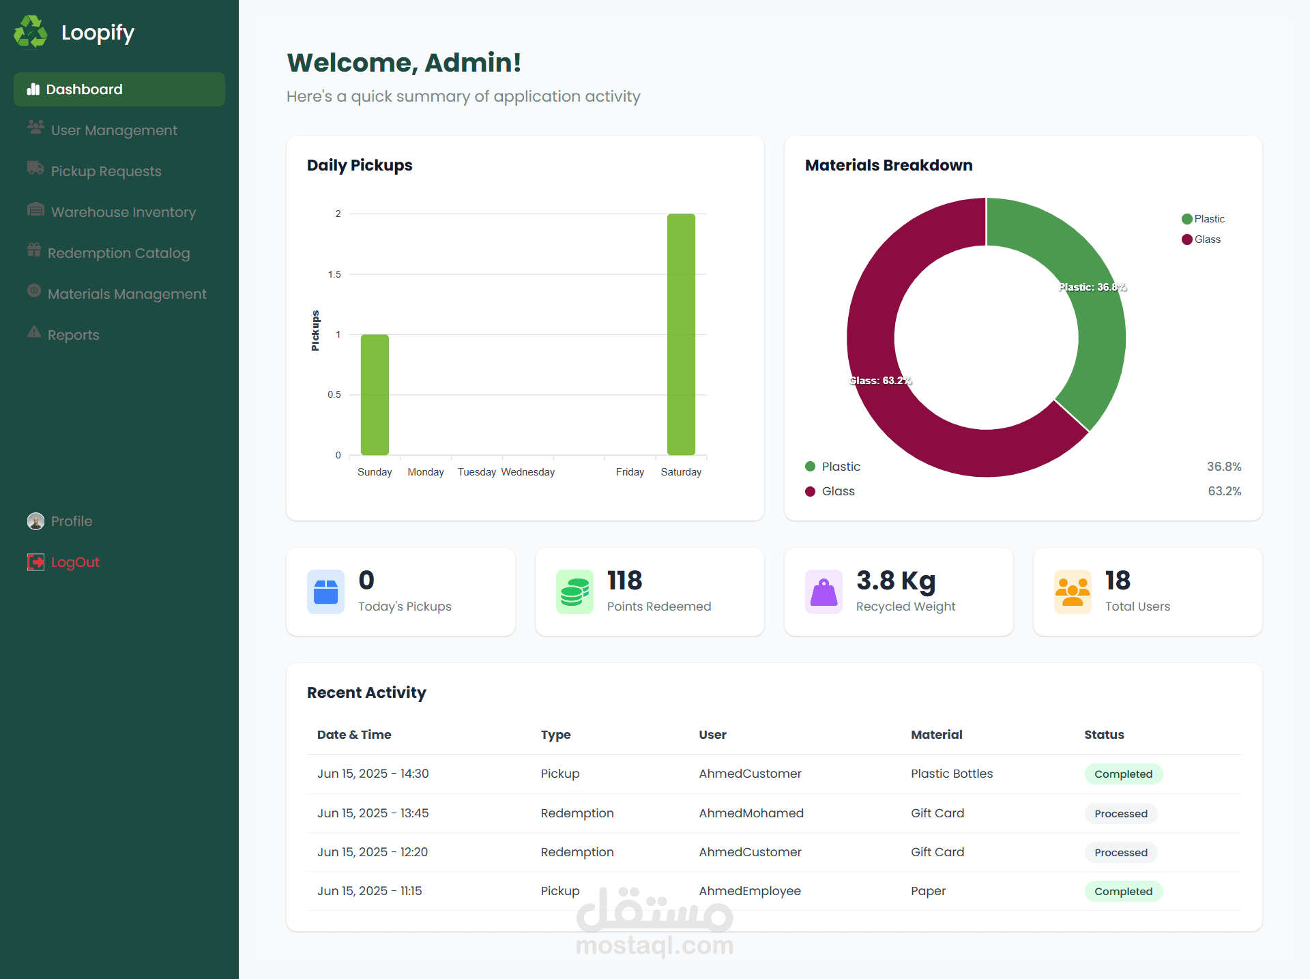The image size is (1310, 979).
Task: Click the LogOut text link
Action: point(75,562)
